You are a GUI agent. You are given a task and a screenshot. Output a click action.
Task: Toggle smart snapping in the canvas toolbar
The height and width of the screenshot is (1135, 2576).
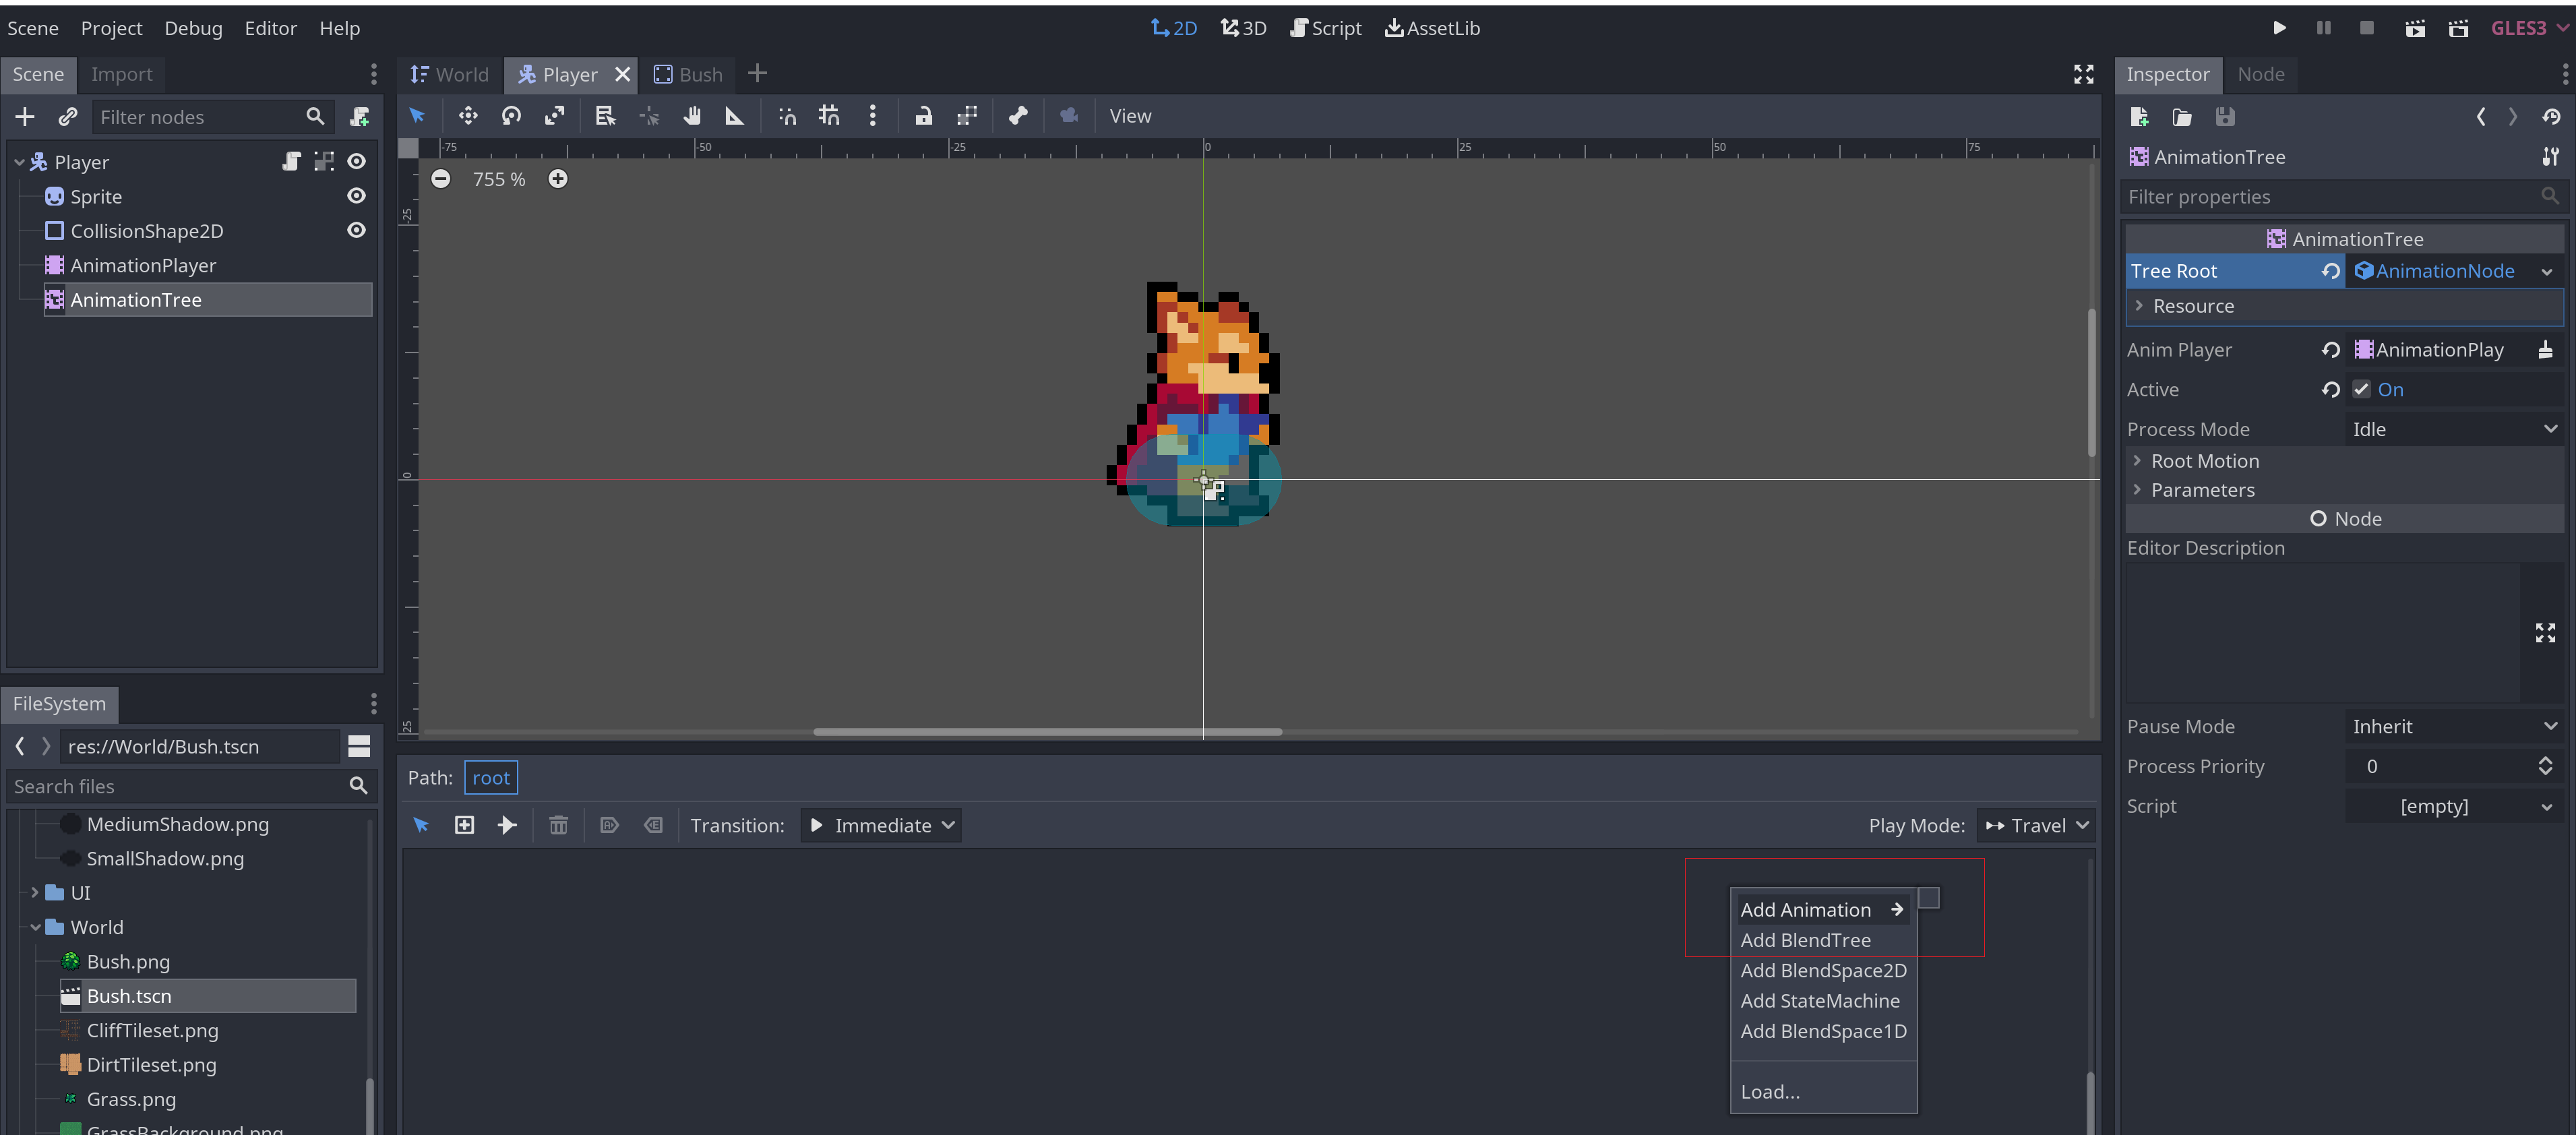tap(788, 116)
